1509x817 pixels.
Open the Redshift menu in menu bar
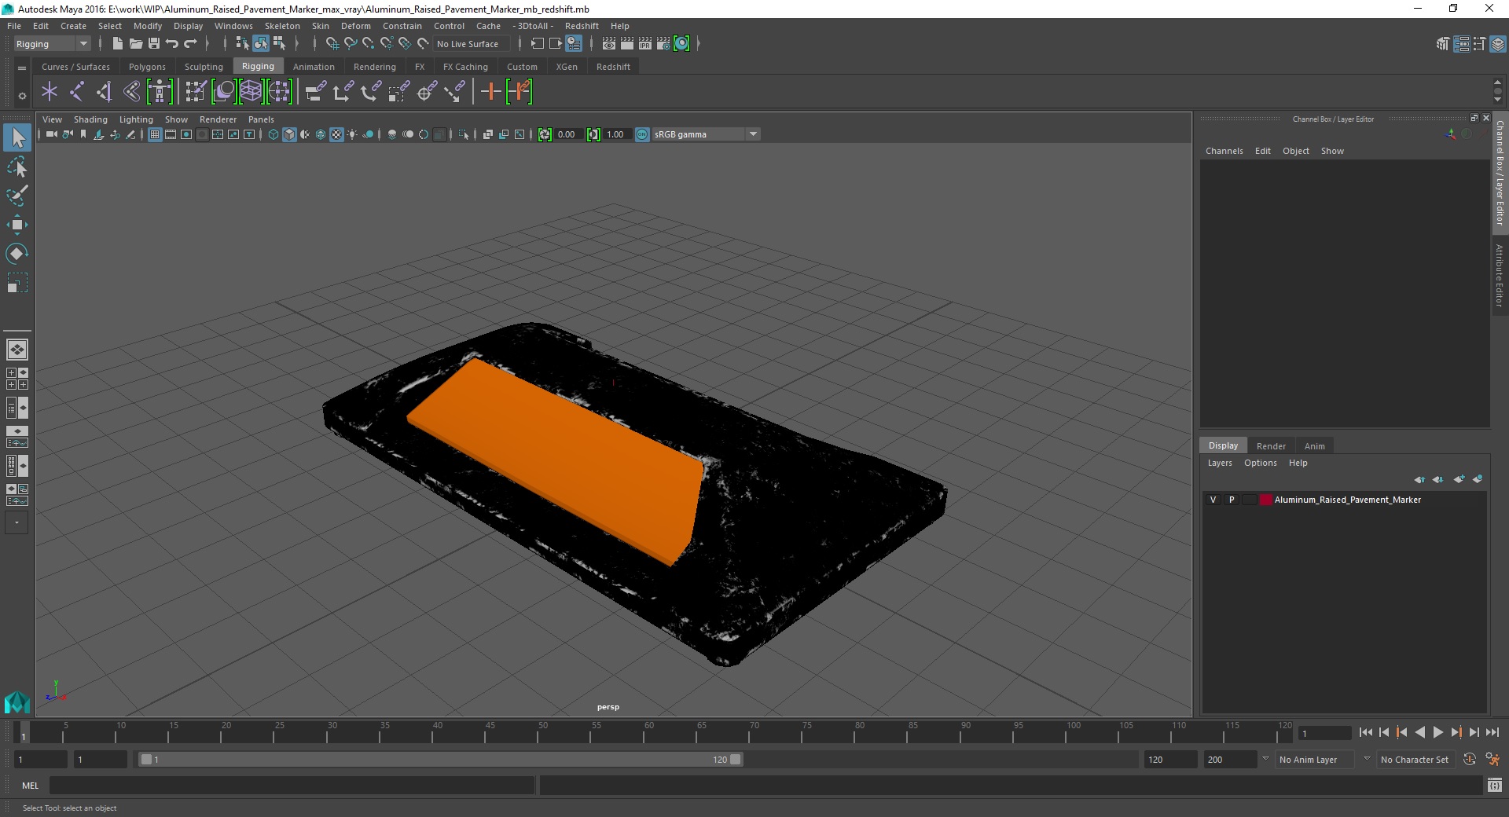(x=582, y=26)
